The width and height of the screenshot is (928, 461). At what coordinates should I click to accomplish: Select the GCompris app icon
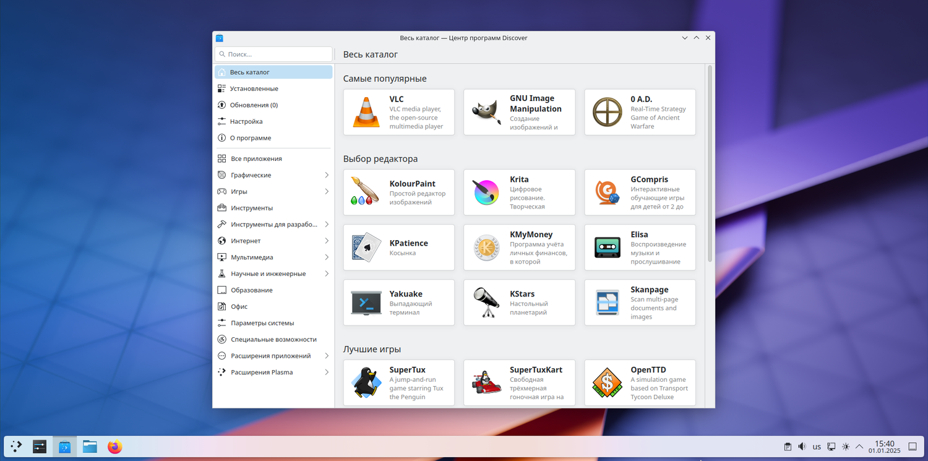(x=607, y=192)
